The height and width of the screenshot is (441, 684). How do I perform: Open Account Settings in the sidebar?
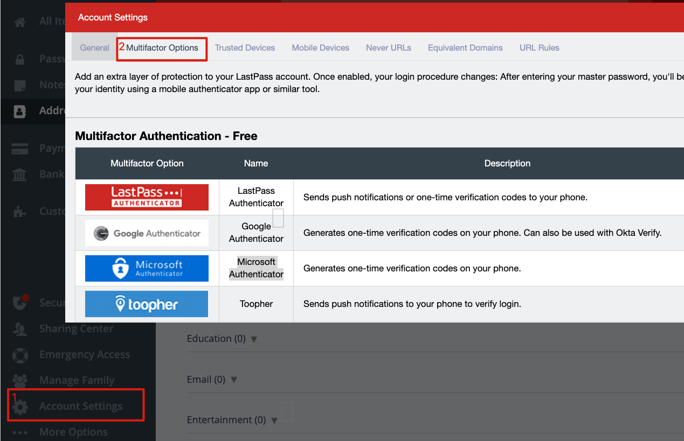pyautogui.click(x=81, y=406)
